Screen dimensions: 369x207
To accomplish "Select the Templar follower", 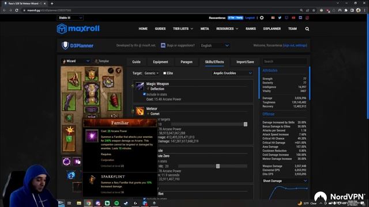I will [x=102, y=61].
